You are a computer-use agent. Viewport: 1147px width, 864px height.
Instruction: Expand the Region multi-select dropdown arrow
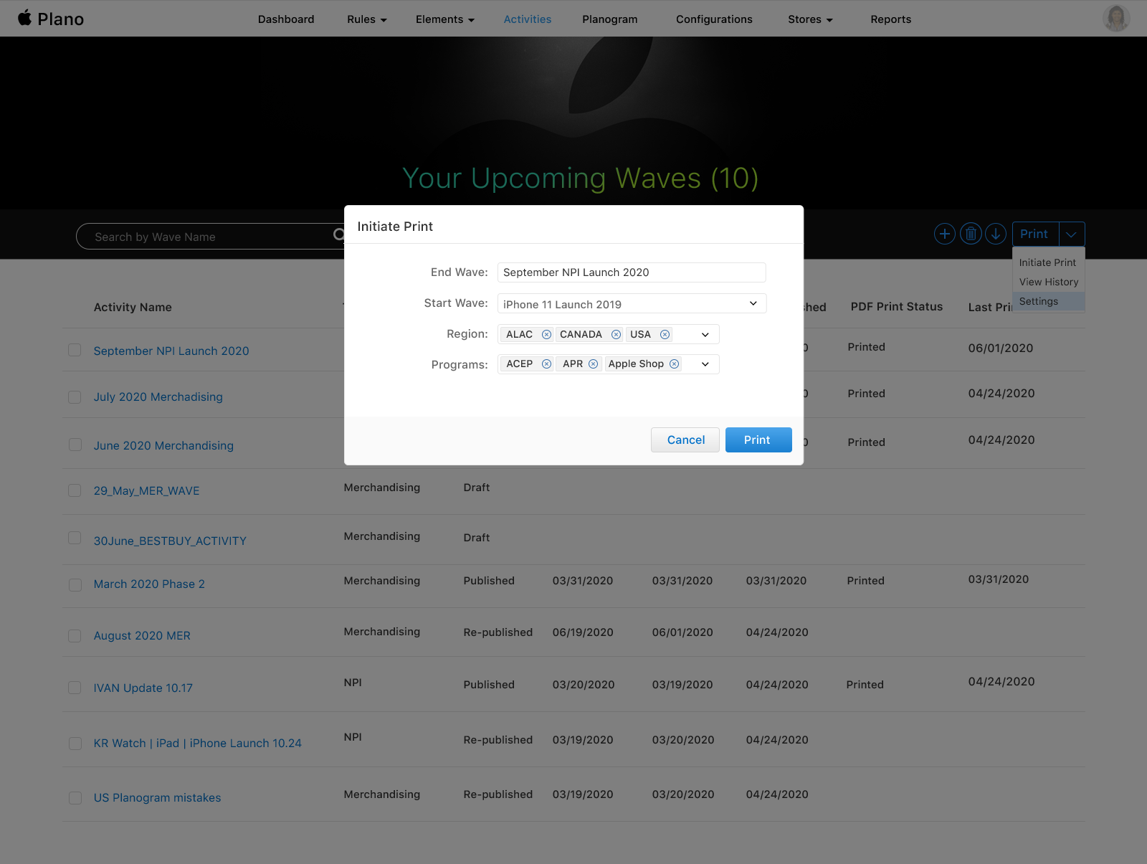click(705, 335)
